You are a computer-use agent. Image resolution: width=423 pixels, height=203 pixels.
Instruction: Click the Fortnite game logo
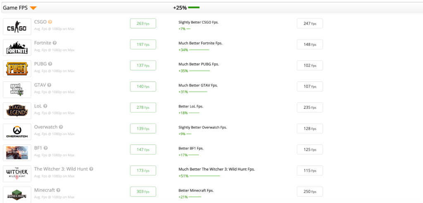tap(17, 48)
